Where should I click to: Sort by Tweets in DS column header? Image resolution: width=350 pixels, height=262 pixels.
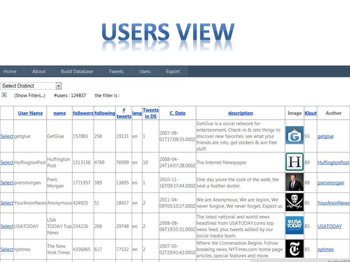pos(151,113)
